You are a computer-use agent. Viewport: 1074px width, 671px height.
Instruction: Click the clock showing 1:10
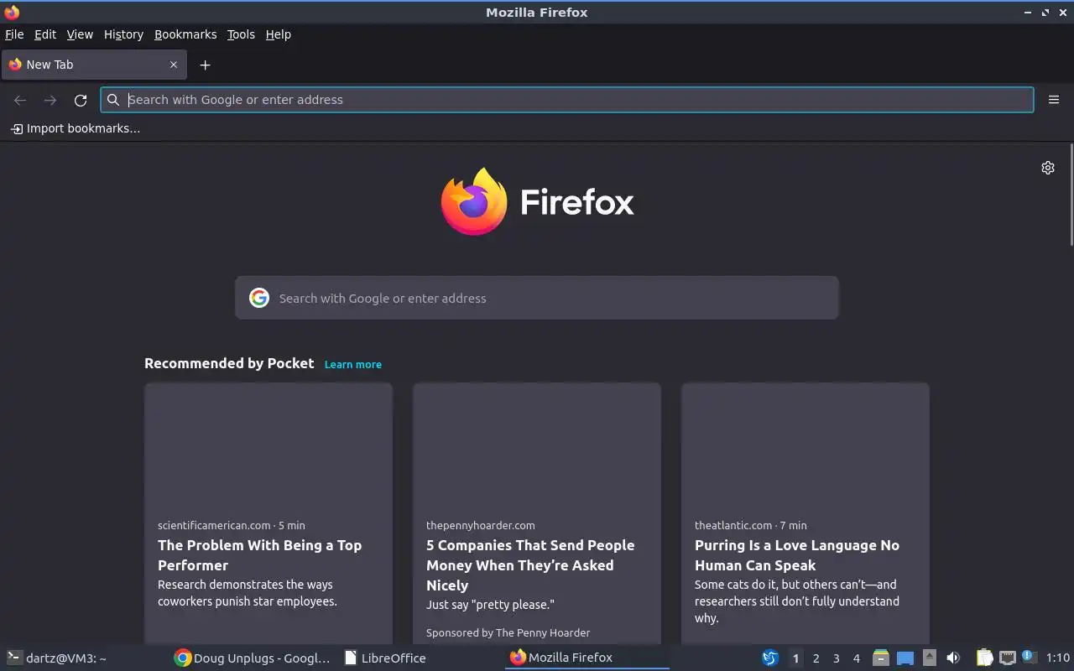click(x=1058, y=658)
